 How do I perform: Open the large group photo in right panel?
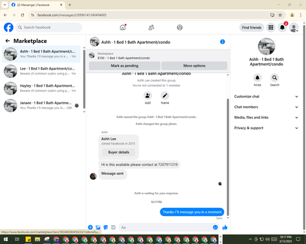[x=266, y=46]
